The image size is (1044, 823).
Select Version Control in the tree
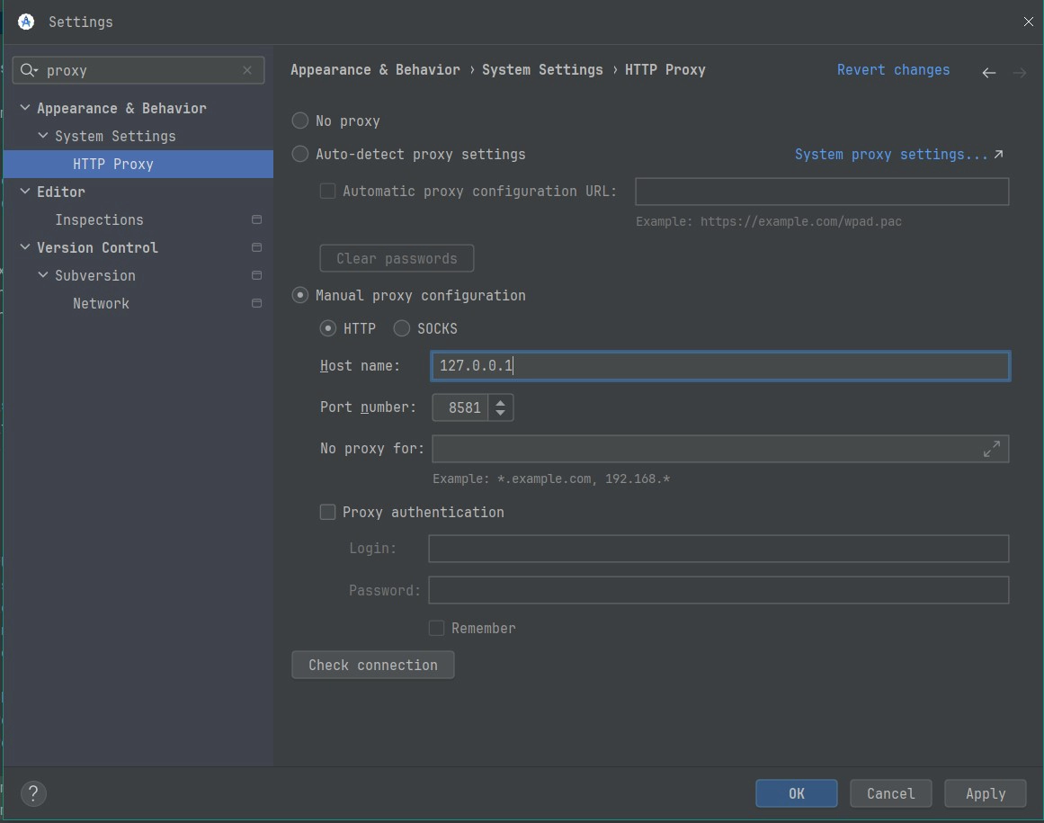(x=97, y=247)
